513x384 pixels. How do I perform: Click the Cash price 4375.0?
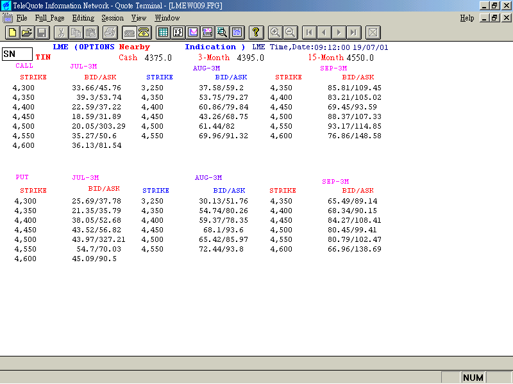tap(158, 58)
